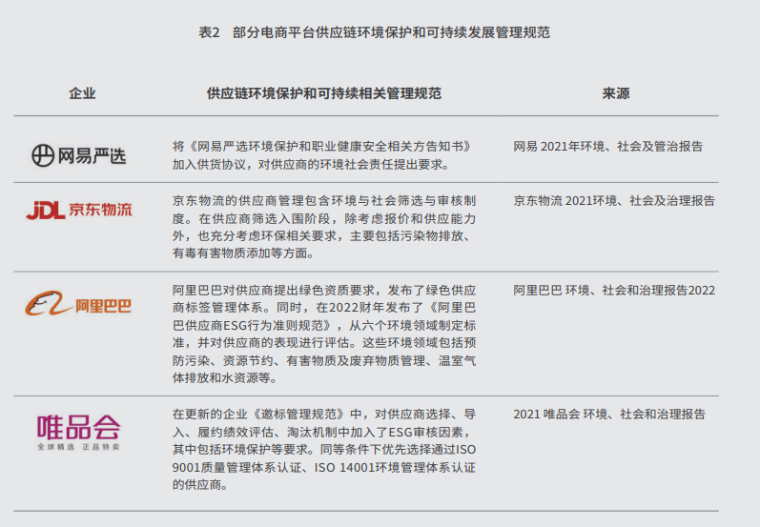This screenshot has height=527, width=760.
Task: Click the Alibaba (阿里巴巴) logo
Action: (78, 304)
